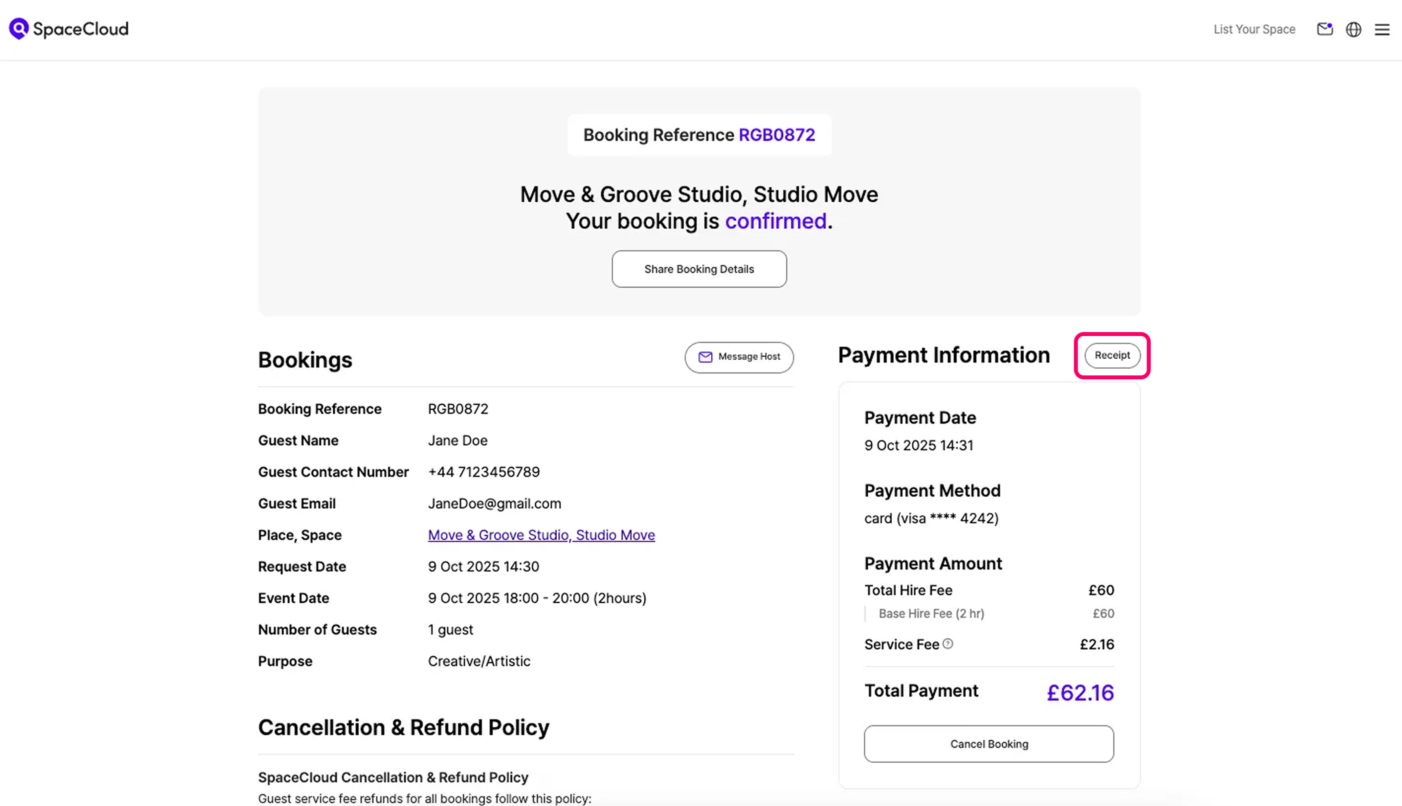Click envelope icon in Message Host button
The width and height of the screenshot is (1402, 806).
click(705, 357)
